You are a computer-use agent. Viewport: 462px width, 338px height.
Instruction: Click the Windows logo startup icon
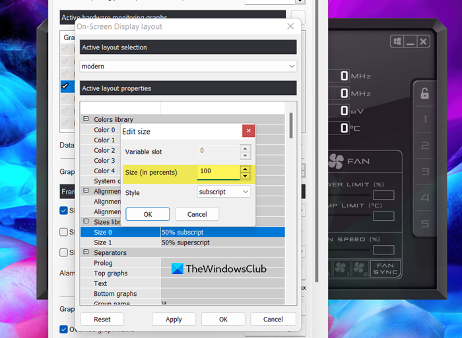click(x=397, y=42)
